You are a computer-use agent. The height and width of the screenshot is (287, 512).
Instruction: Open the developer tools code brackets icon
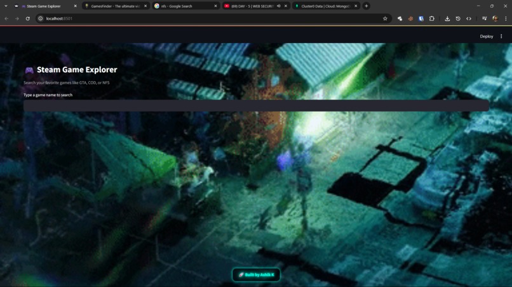(x=469, y=18)
